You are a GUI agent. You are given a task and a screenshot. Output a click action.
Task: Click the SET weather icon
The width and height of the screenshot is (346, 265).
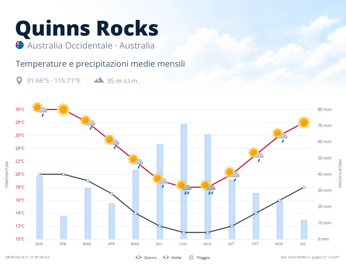pos(232,174)
